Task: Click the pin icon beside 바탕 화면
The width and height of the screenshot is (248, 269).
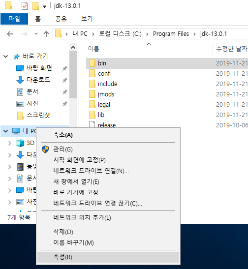Action: click(64, 68)
